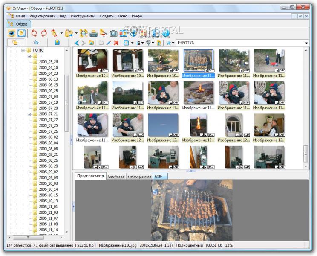Select the blue sky thumbnail

coord(163,125)
